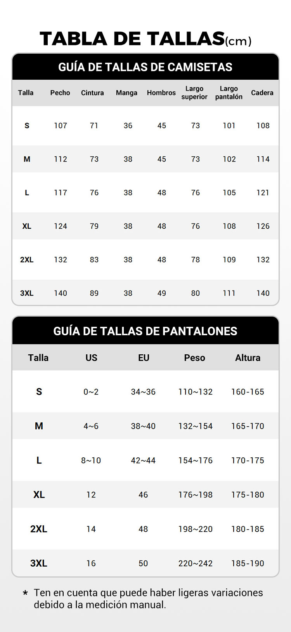The image size is (291, 632).
Task: Click the US column header
Action: (92, 358)
